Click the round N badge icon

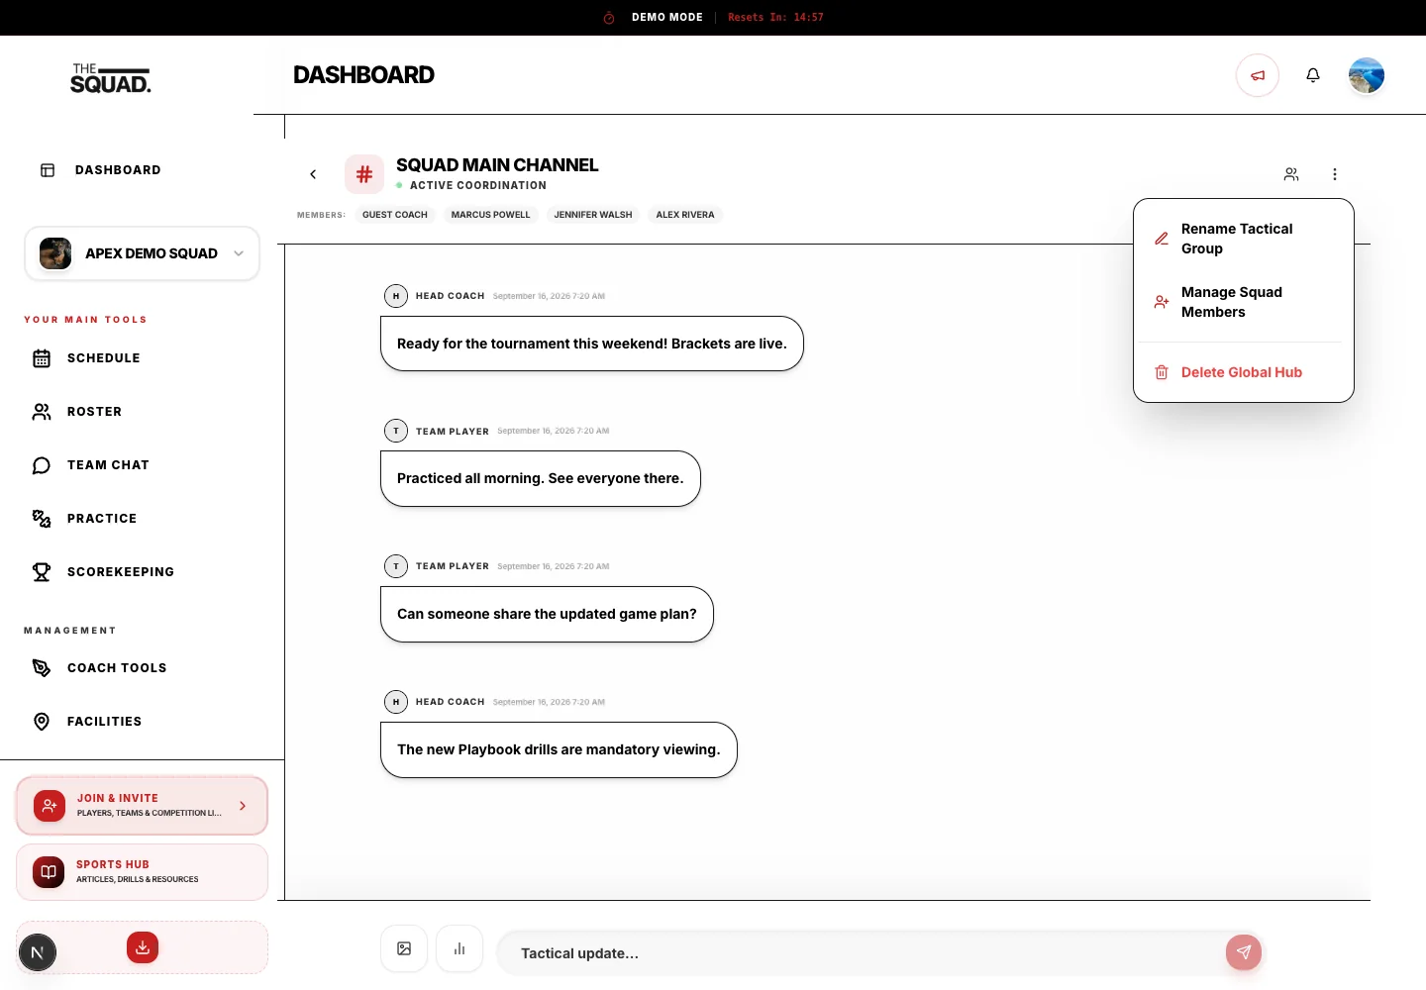(x=38, y=953)
